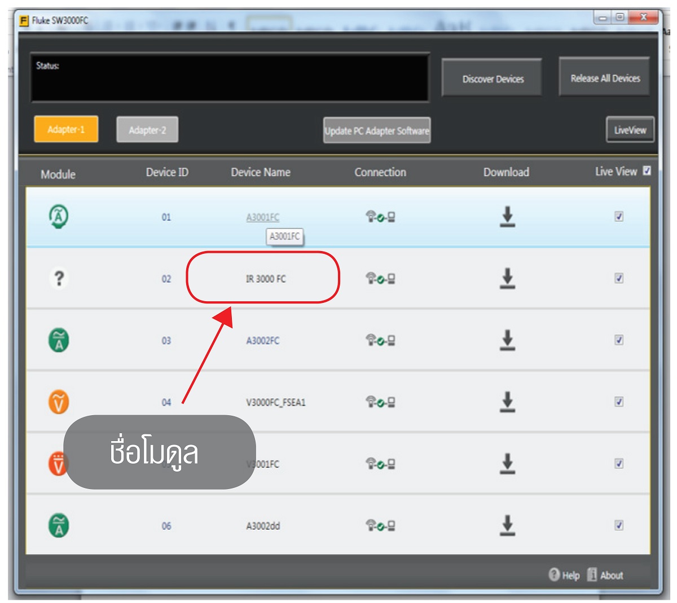The height and width of the screenshot is (603, 677).
Task: Download data from device V3001FC
Action: [507, 464]
